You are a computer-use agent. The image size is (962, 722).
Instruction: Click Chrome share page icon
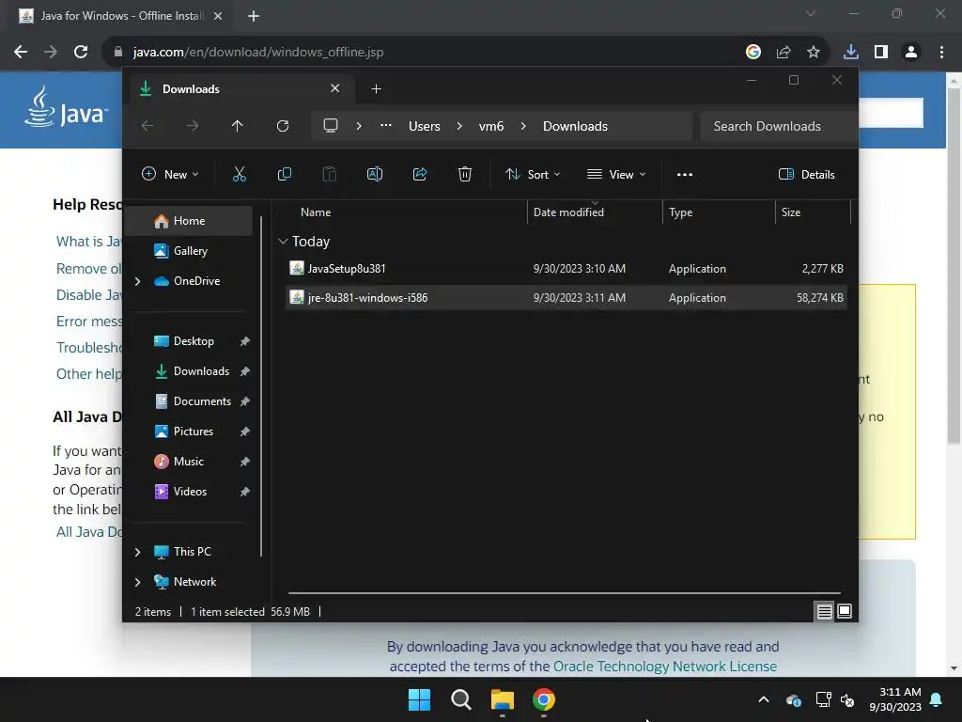click(x=784, y=53)
